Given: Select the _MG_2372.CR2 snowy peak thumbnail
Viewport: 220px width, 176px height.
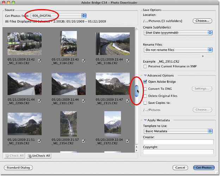Looking at the screenshot, I should pyautogui.click(x=113, y=124).
